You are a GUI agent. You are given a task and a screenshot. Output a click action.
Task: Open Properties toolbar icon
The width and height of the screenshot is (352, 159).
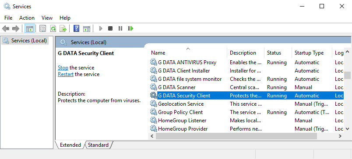(42, 28)
